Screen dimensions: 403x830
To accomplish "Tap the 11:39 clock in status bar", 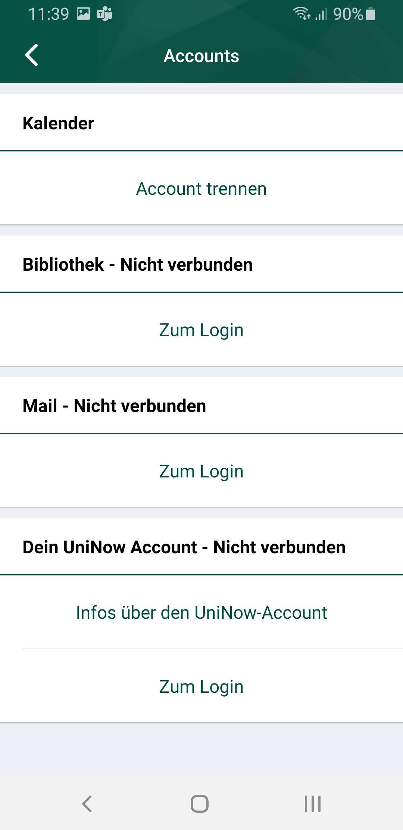I will point(49,14).
